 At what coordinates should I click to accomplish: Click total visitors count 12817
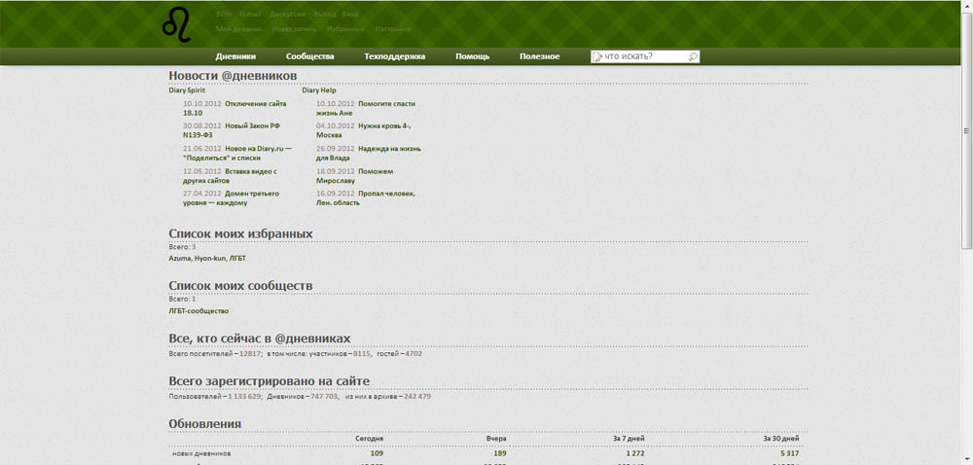(250, 354)
